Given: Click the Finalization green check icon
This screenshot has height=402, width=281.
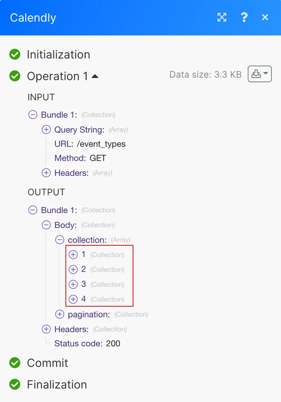Looking at the screenshot, I should click(15, 385).
